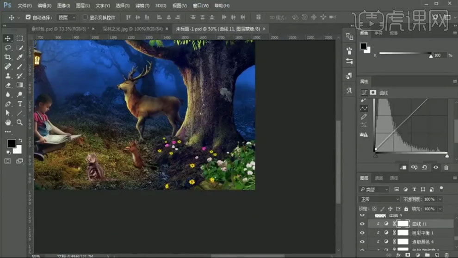Open the layer filter 类型 dropdown
This screenshot has height=258, width=458.
coord(374,190)
